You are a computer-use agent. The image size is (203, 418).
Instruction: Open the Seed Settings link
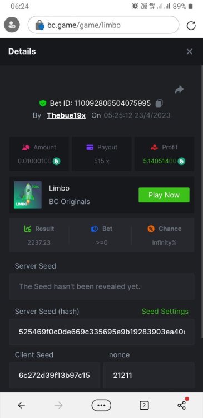[165, 312]
